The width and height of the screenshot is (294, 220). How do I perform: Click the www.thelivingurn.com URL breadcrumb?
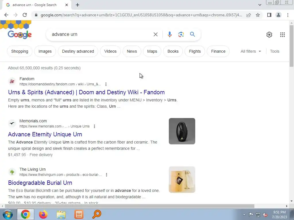(x=61, y=175)
